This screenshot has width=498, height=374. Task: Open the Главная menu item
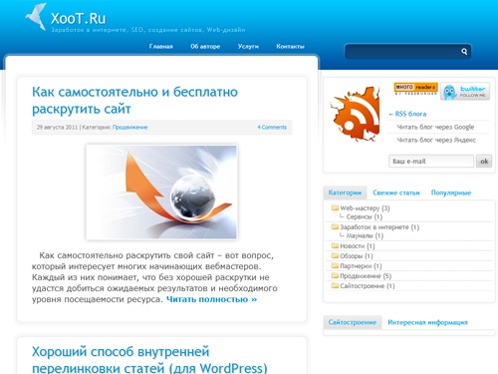pos(161,46)
